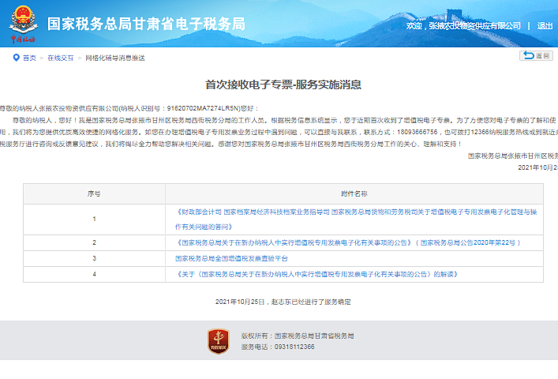
Task: Go to 首页 in the breadcrumb
Action: tap(29, 58)
